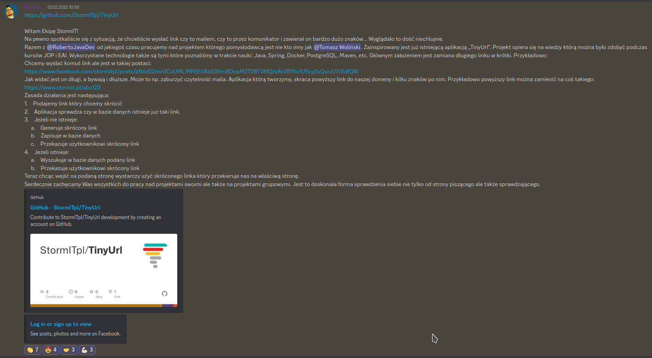This screenshot has height=358, width=652.
Task: Click the Issues icon in repo preview
Action: click(71, 292)
